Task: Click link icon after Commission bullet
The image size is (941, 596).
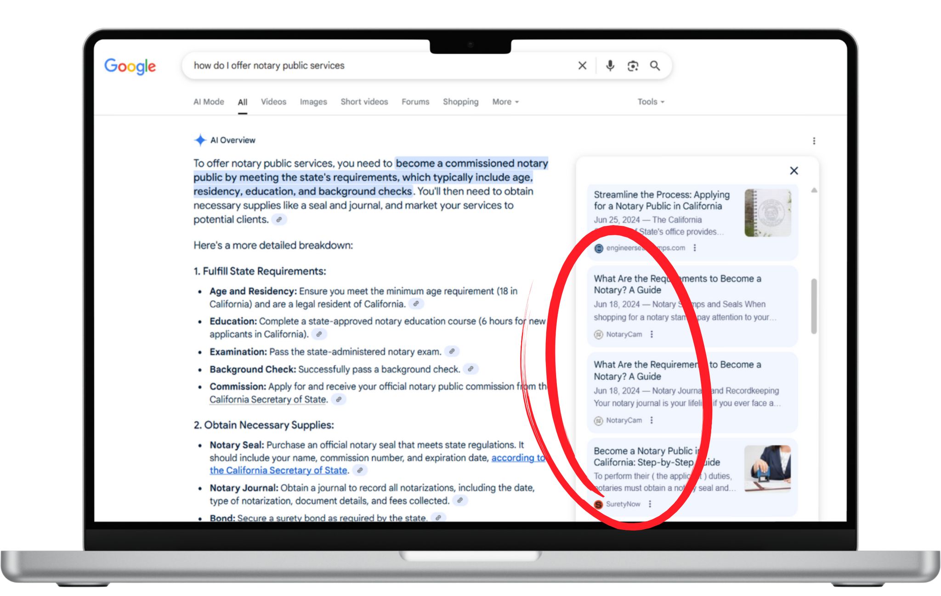Action: pyautogui.click(x=339, y=399)
